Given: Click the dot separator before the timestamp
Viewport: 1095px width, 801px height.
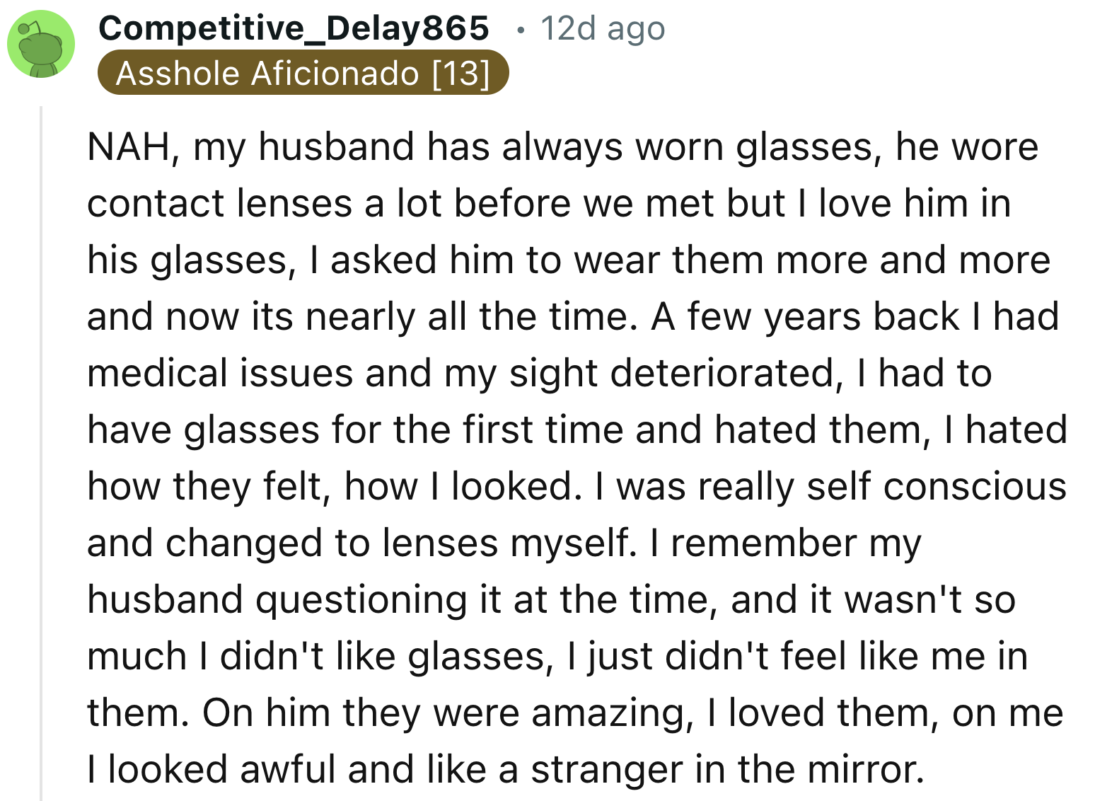Looking at the screenshot, I should click(521, 30).
